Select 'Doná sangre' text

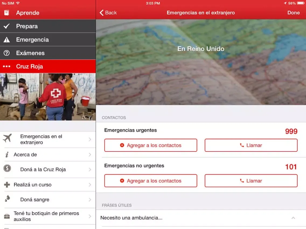35,200
